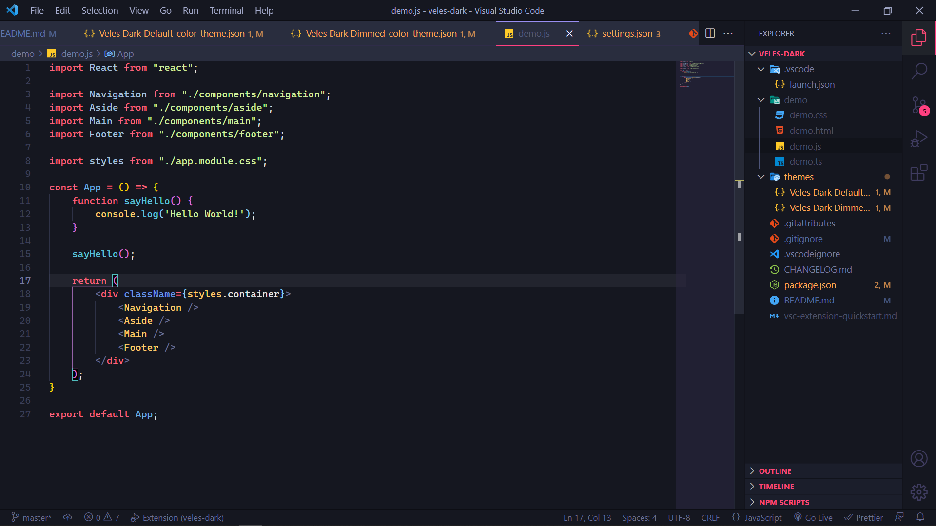Toggle the TIMELINE panel visibility

tap(776, 486)
